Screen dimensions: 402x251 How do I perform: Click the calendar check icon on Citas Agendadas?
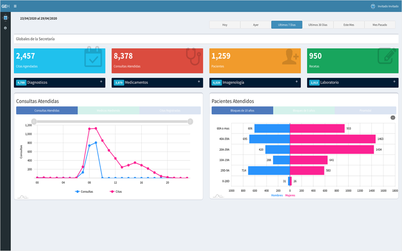93,57
